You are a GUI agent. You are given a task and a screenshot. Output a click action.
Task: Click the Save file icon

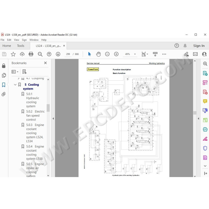tap(4, 54)
